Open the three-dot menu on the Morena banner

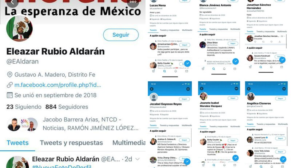pos(133,2)
